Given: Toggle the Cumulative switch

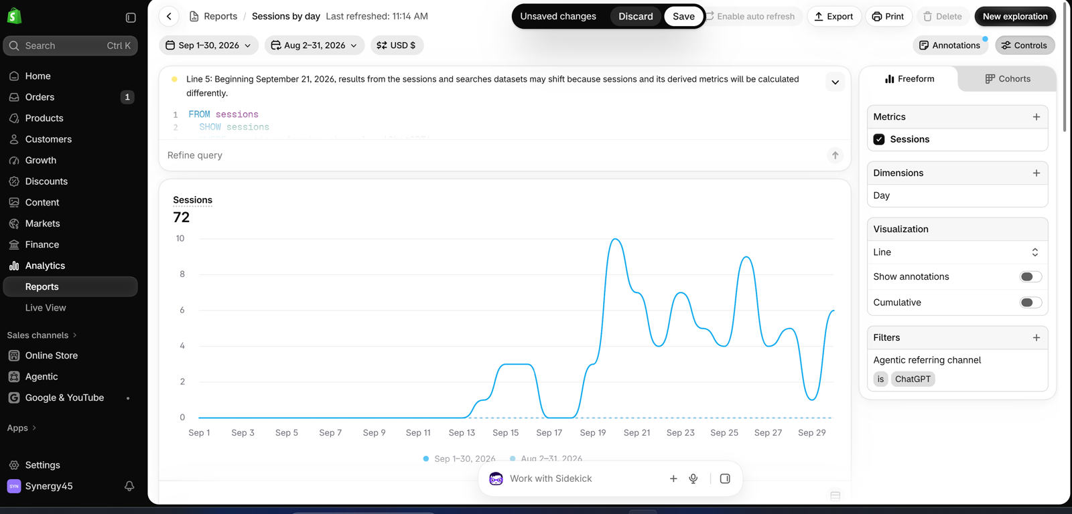Looking at the screenshot, I should pyautogui.click(x=1030, y=303).
